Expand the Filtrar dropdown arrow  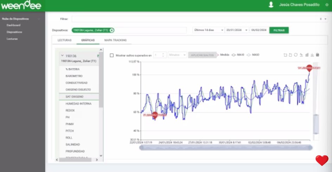(x=325, y=19)
